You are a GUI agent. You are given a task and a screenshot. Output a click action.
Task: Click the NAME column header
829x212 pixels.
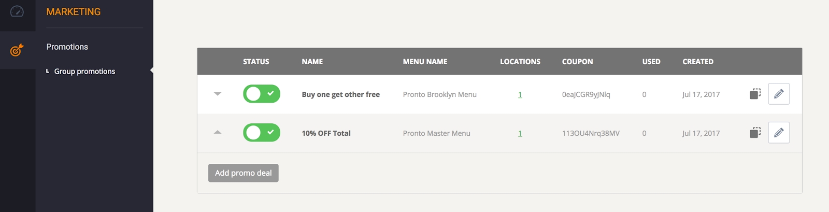[x=312, y=62]
